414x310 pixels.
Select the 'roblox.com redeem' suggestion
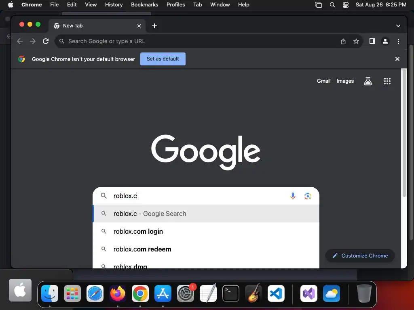coord(206,249)
